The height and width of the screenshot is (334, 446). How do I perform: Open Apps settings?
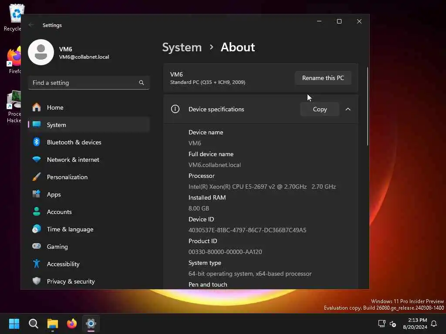(89, 194)
